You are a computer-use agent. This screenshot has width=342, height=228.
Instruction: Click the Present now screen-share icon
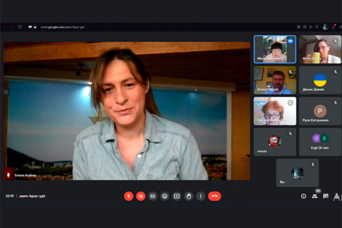177,196
